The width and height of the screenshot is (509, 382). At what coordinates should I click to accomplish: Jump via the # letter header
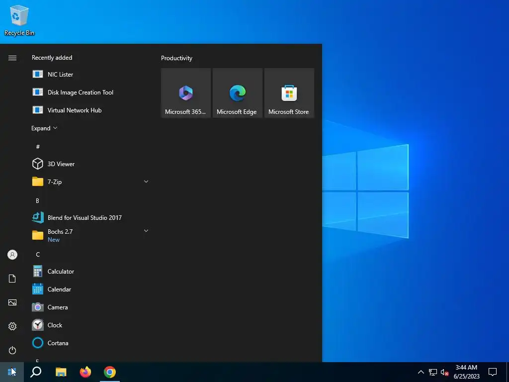[x=38, y=147]
